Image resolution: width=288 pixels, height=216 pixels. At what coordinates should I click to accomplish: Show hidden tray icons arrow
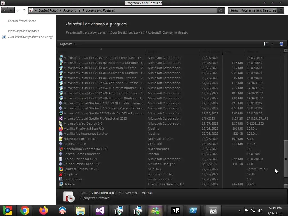click(x=240, y=211)
